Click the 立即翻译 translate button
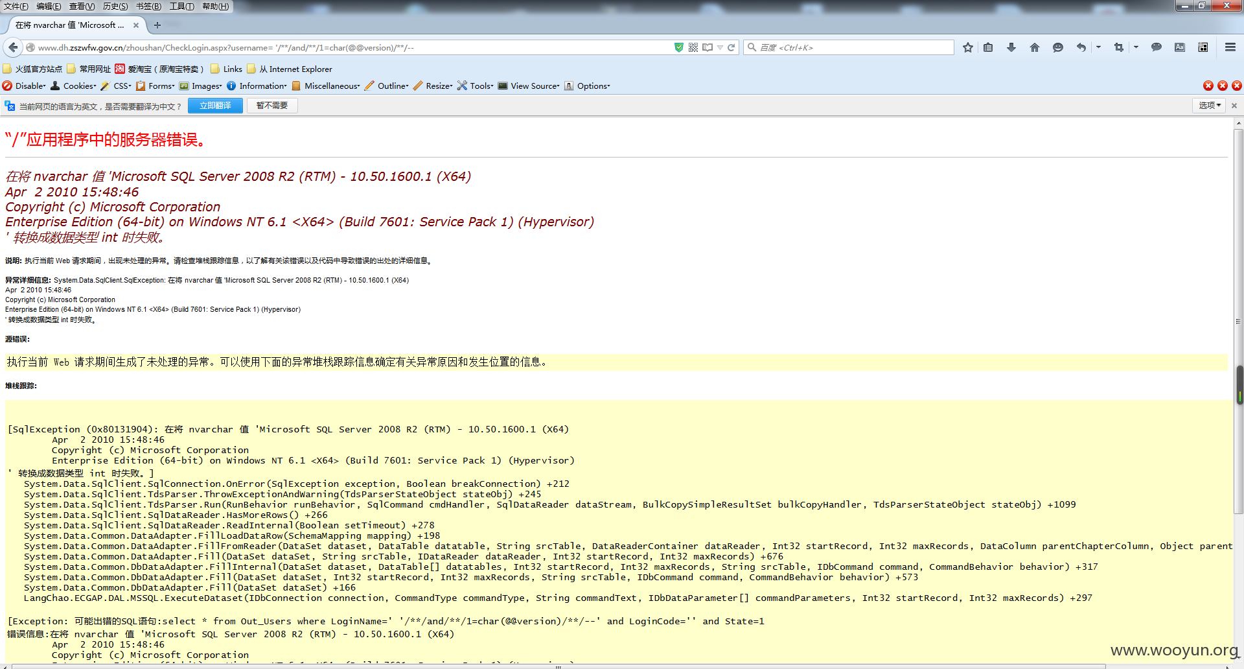 (215, 106)
